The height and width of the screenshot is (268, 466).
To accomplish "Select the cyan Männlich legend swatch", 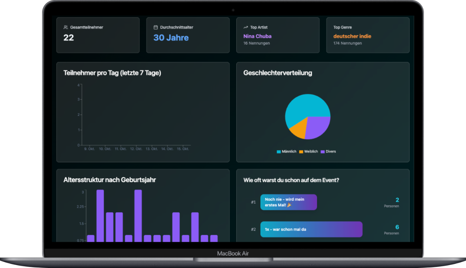I will [x=279, y=152].
